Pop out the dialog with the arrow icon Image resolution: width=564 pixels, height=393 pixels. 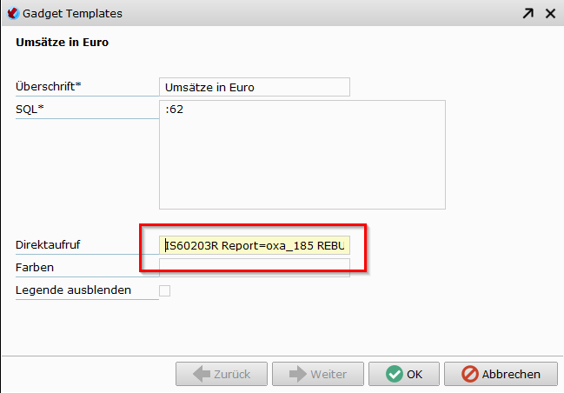click(x=528, y=14)
